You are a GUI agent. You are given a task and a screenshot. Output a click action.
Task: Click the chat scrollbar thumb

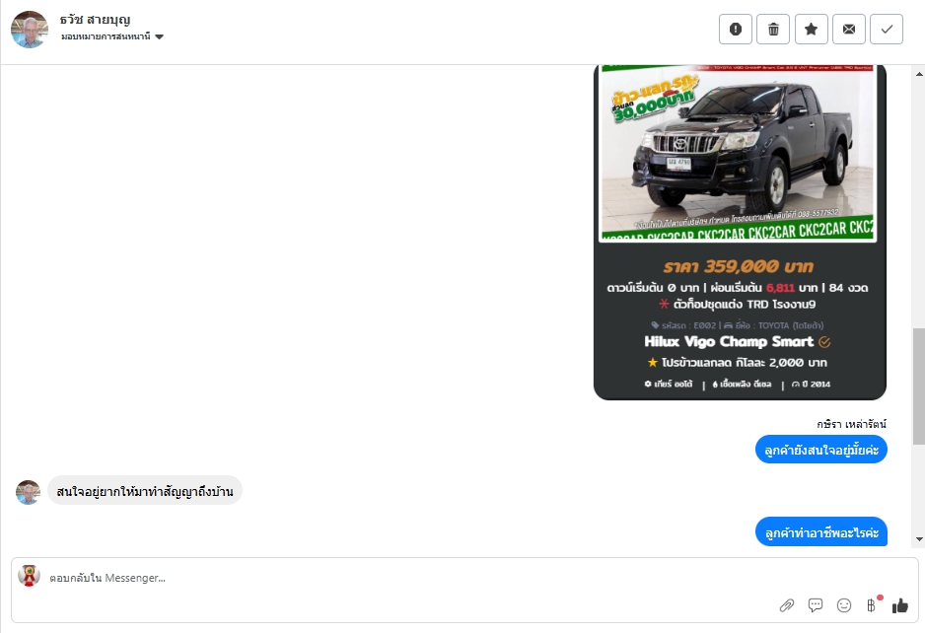(x=919, y=386)
